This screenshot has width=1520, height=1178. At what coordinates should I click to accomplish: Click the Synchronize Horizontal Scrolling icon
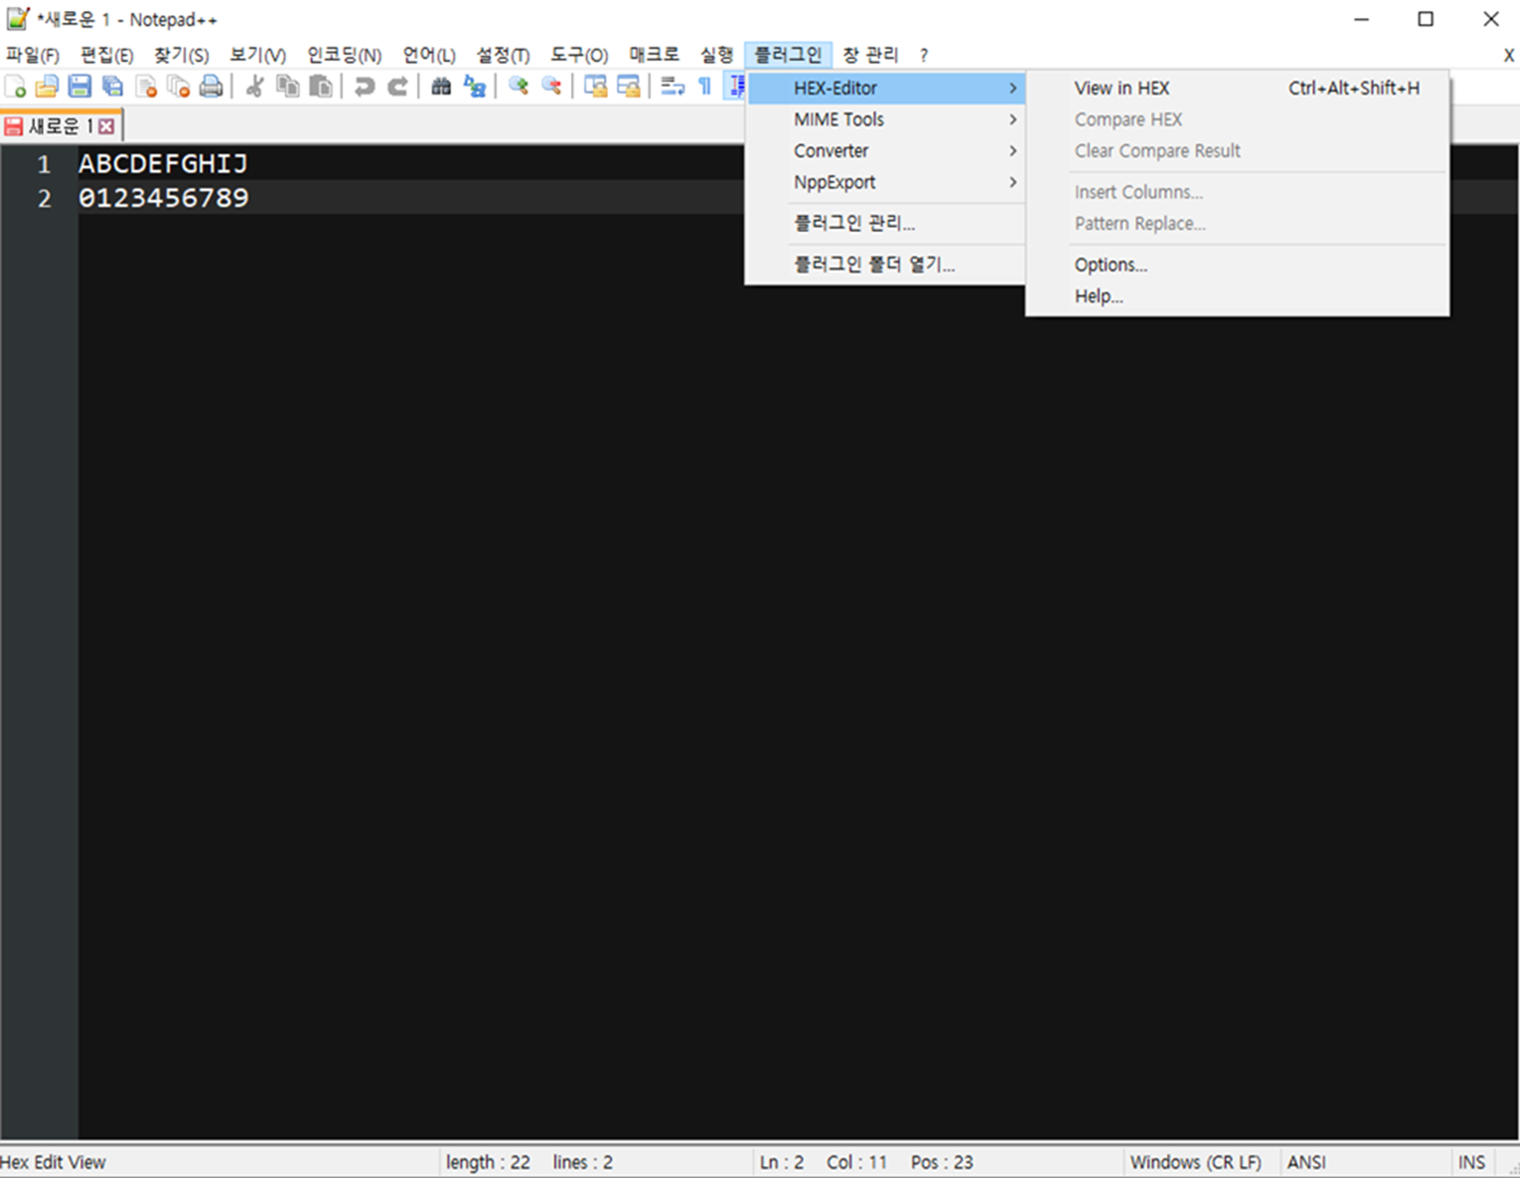point(628,87)
